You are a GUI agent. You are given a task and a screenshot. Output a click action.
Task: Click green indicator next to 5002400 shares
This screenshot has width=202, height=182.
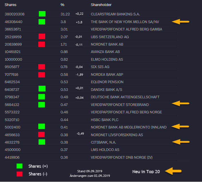(x=42, y=126)
